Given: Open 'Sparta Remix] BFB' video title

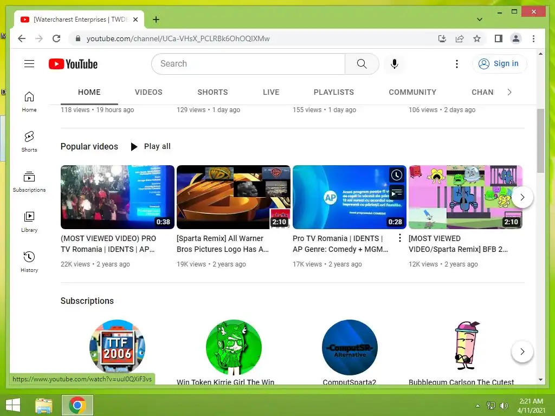Looking at the screenshot, I should pyautogui.click(x=458, y=244).
